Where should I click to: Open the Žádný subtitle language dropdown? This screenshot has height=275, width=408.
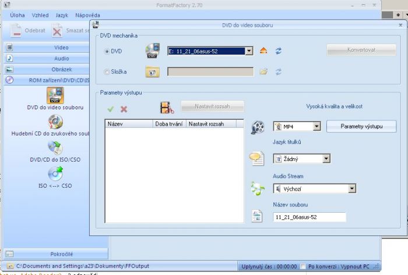[x=326, y=159]
